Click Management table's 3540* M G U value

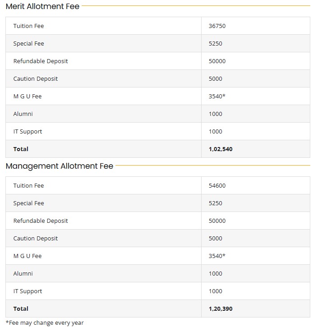pos(217,256)
